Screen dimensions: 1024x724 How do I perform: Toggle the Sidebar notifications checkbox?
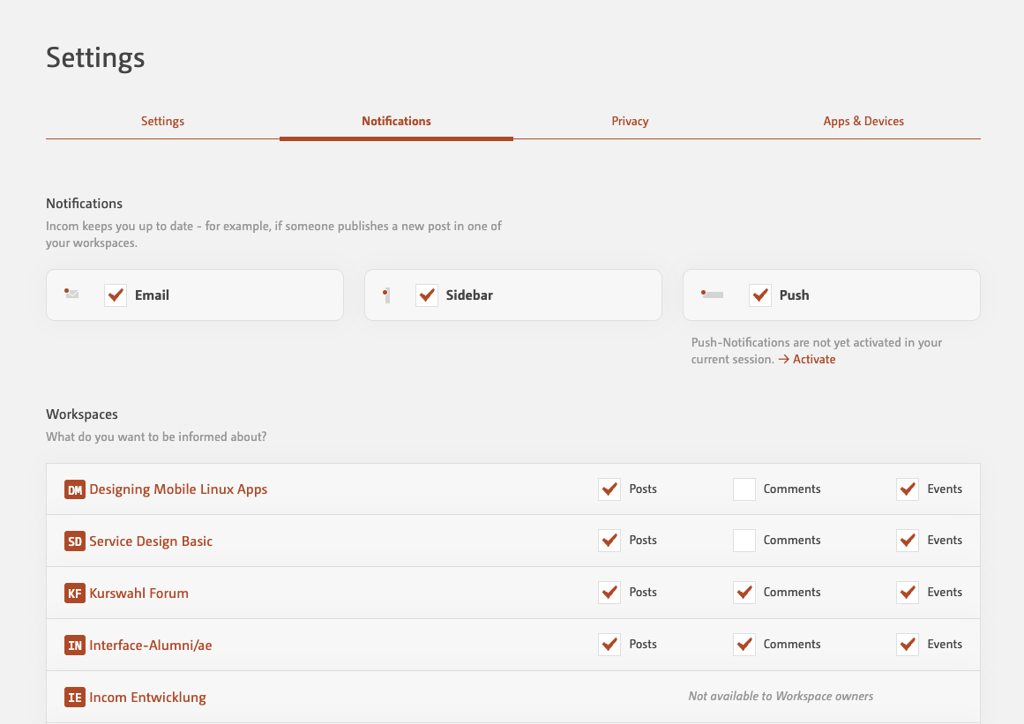pyautogui.click(x=427, y=295)
